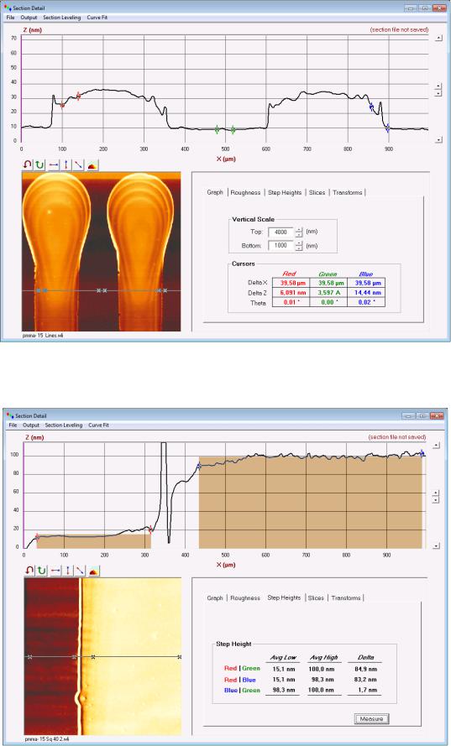Select diagonal section line tool in pmma-15 Lines window
This screenshot has height=746, width=451.
(79, 164)
